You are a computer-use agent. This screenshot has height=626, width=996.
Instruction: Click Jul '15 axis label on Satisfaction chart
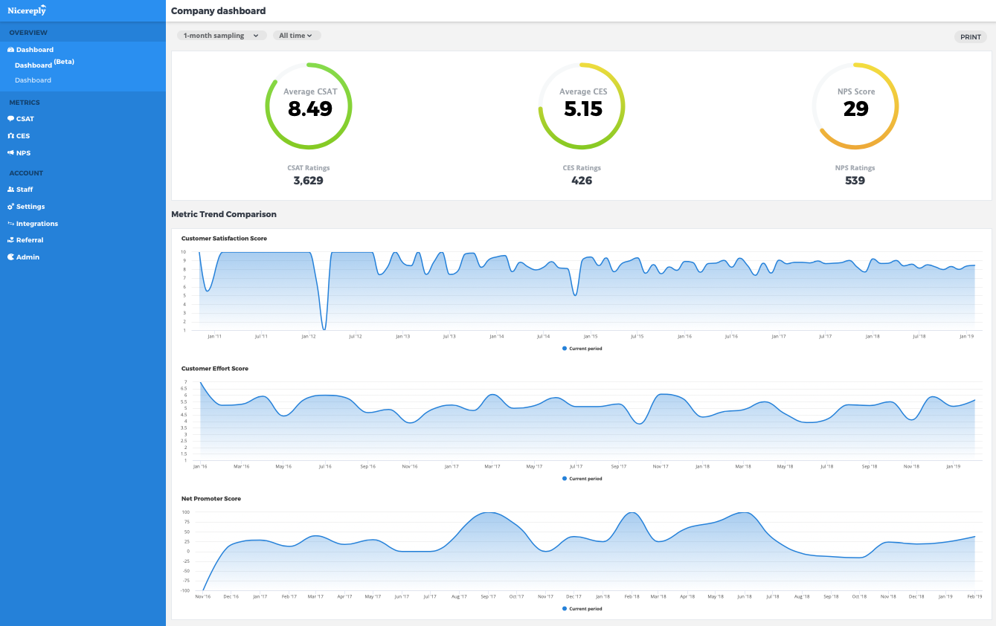point(637,337)
